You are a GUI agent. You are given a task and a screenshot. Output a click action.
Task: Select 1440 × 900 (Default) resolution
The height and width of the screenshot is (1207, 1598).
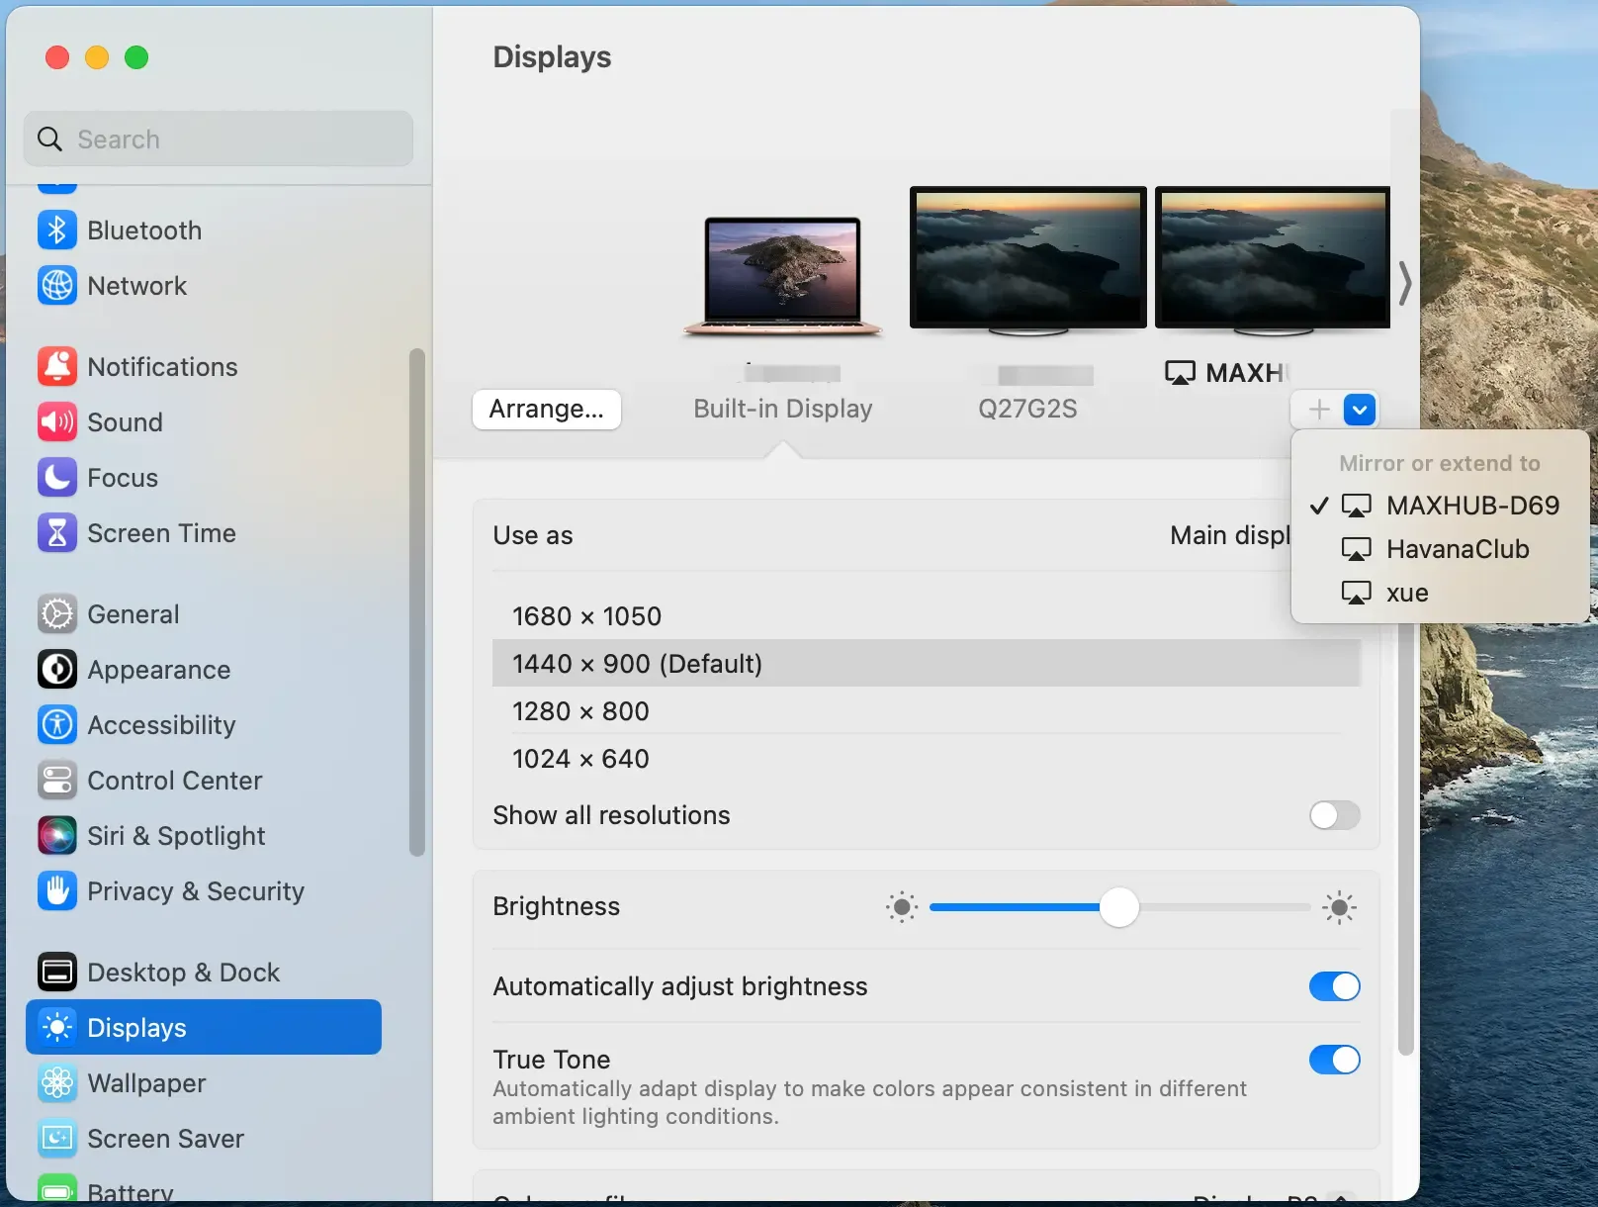point(927,664)
